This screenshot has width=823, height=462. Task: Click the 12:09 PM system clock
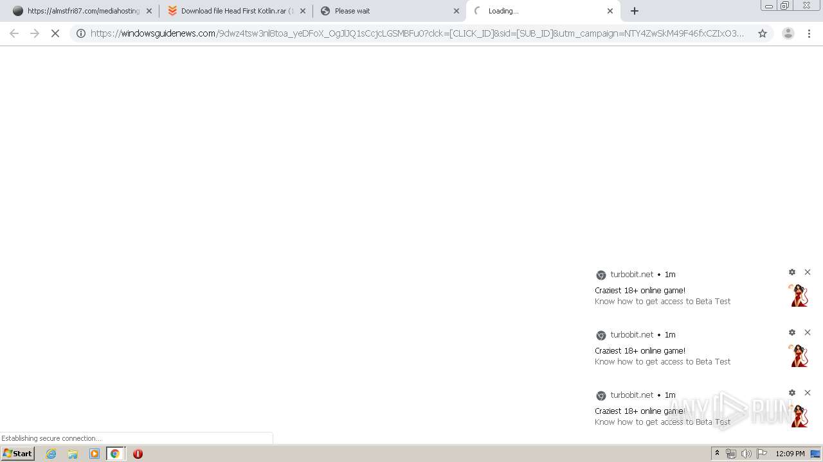790,454
